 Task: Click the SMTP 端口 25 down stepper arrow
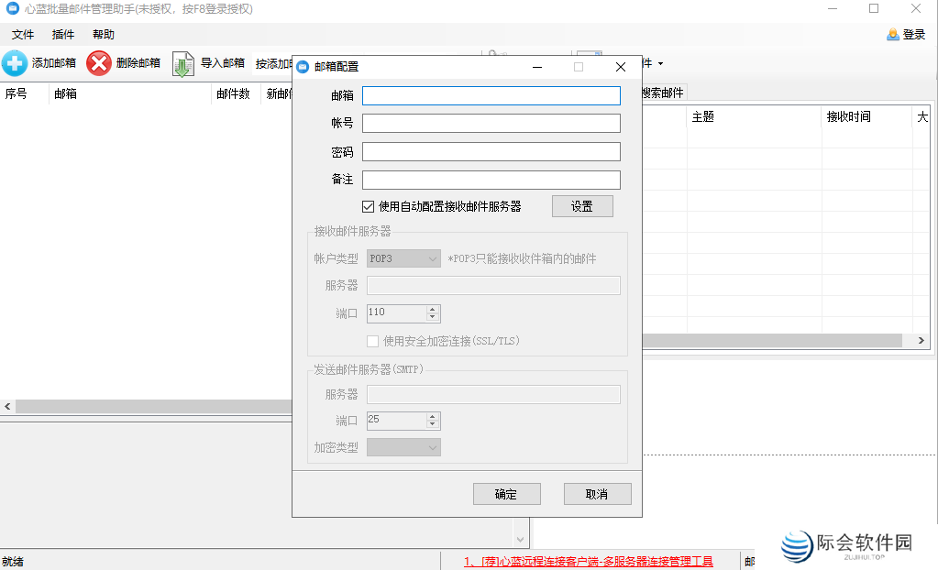(x=433, y=424)
